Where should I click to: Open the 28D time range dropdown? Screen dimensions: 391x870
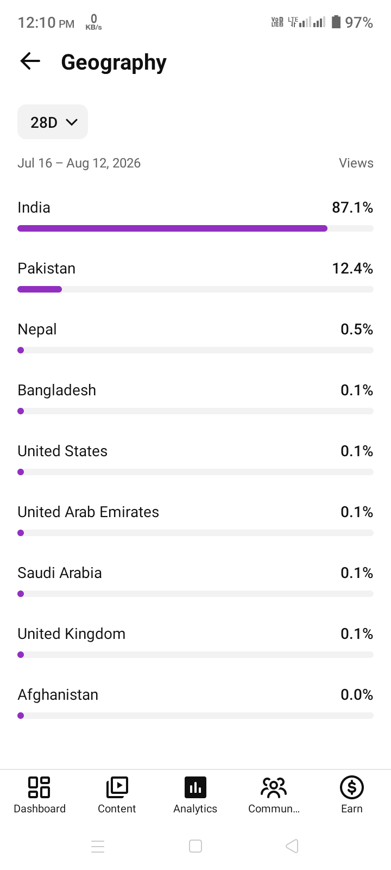(x=53, y=122)
